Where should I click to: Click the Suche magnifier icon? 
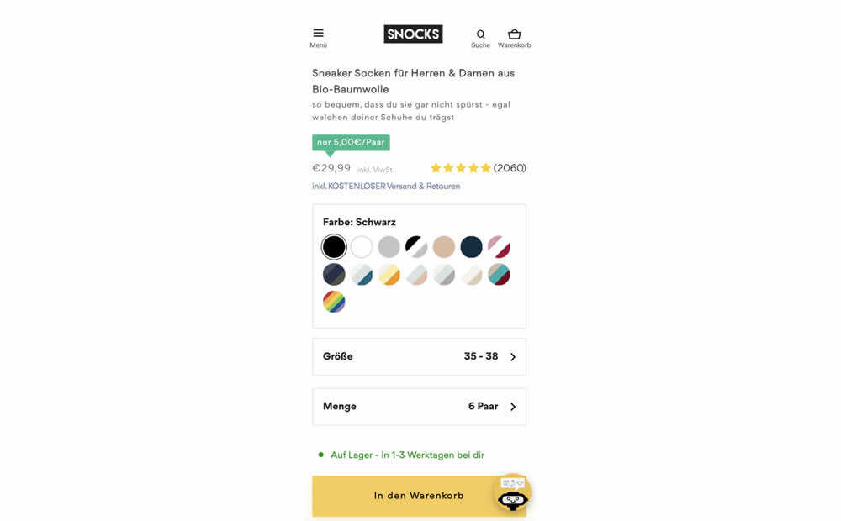click(x=480, y=34)
